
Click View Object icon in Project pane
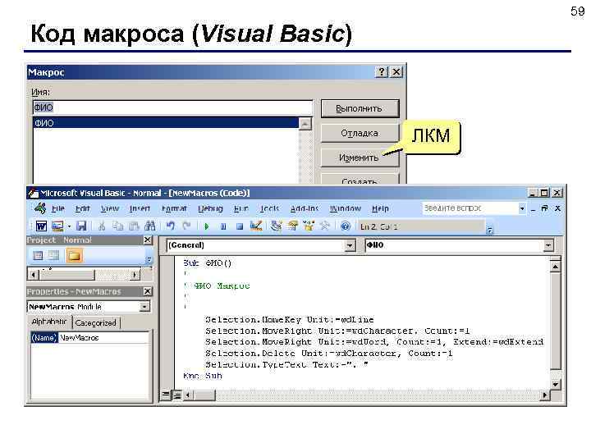point(53,256)
